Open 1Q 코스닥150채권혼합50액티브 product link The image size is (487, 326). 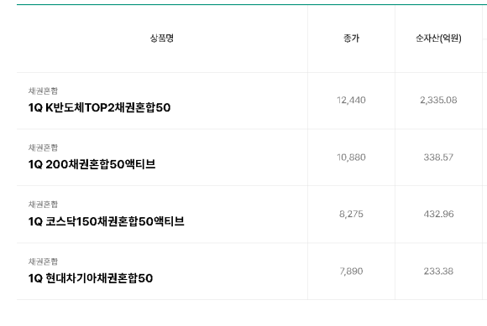[x=107, y=221]
